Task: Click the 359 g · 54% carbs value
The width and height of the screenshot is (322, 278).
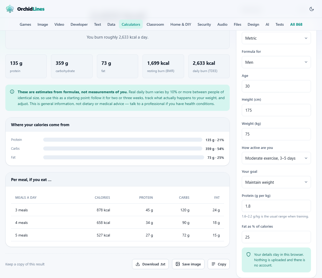Action: click(x=215, y=149)
